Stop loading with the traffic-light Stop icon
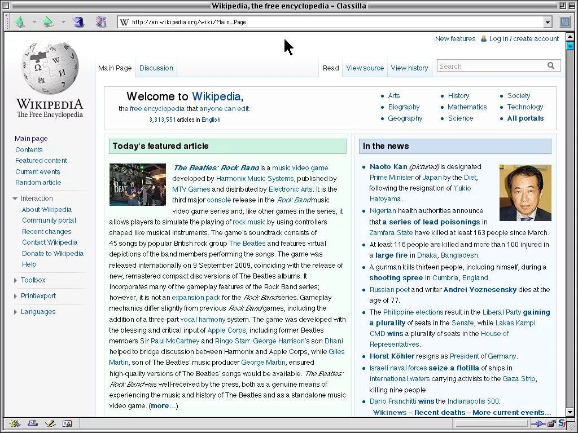This screenshot has width=578, height=433. (101, 22)
